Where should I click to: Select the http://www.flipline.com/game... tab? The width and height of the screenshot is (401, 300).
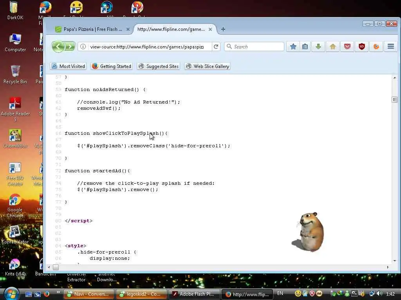(x=171, y=29)
